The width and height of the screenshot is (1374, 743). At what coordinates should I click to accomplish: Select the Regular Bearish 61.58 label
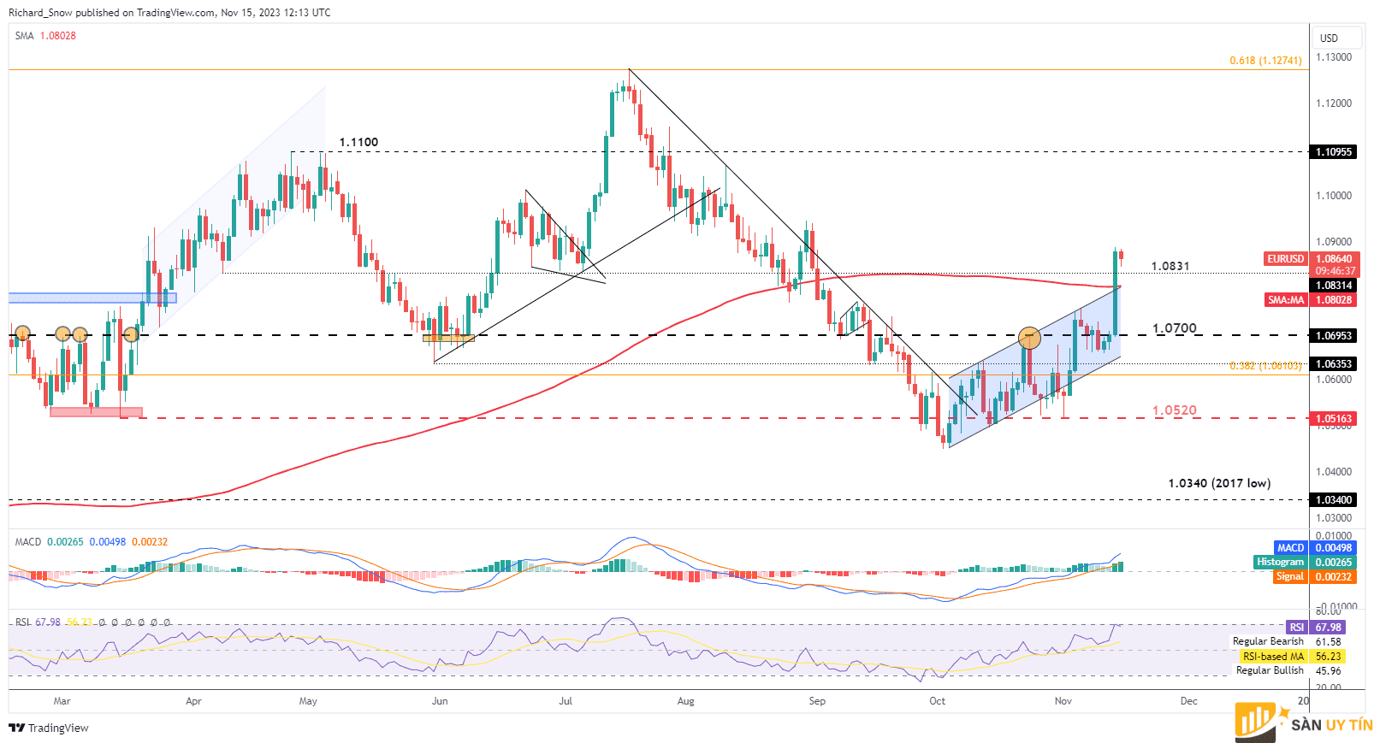point(1287,641)
